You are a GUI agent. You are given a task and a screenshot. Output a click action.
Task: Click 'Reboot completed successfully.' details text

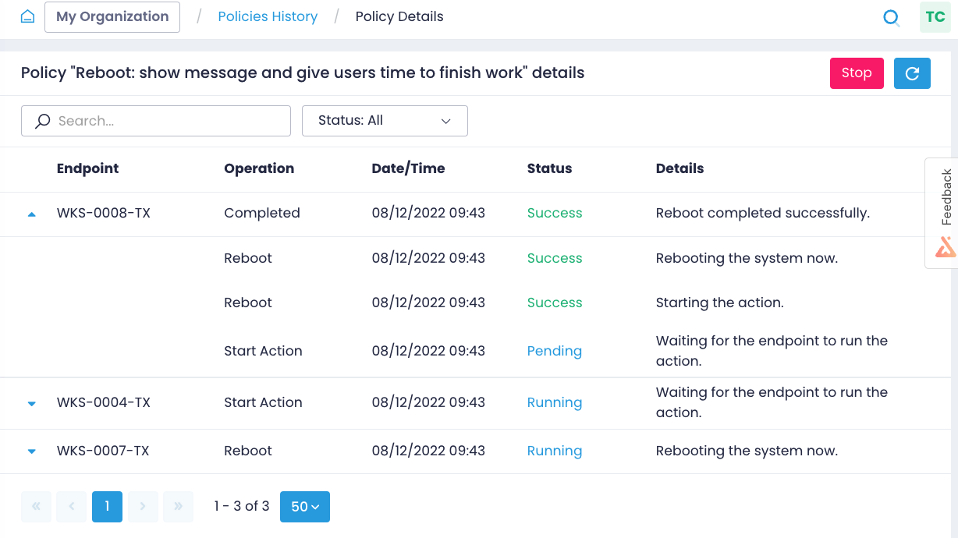(x=763, y=213)
